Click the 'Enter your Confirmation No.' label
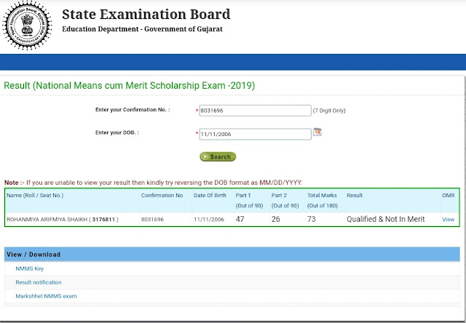Screen dimensions: 466x323 click(133, 110)
